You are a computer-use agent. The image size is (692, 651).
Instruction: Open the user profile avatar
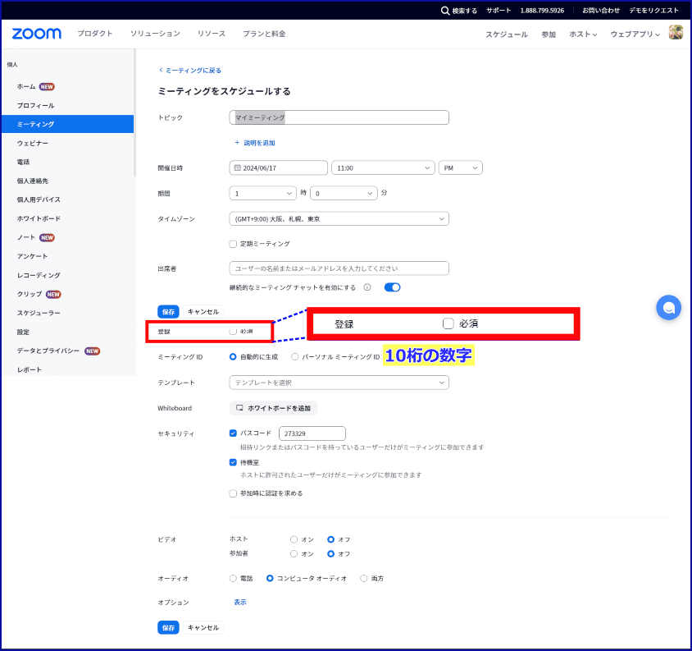[x=676, y=33]
